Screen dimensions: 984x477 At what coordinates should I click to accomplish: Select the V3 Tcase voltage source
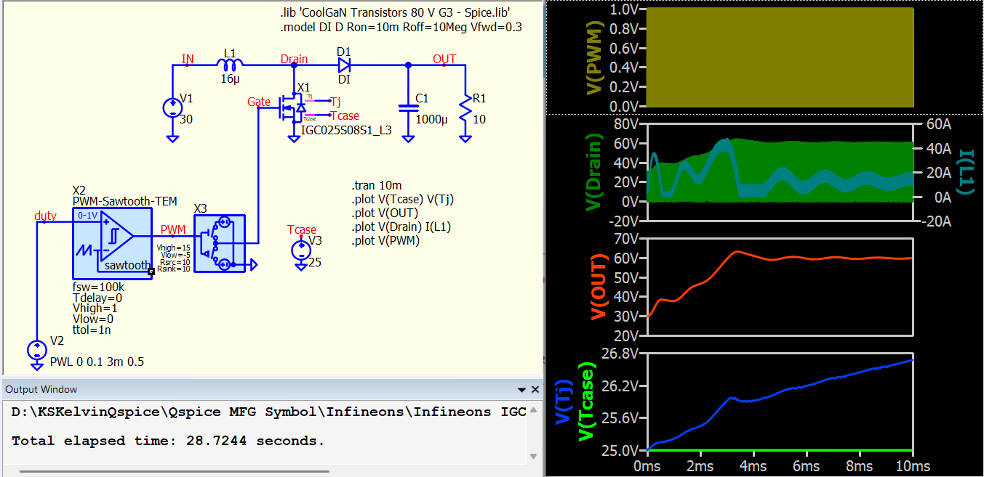(301, 250)
